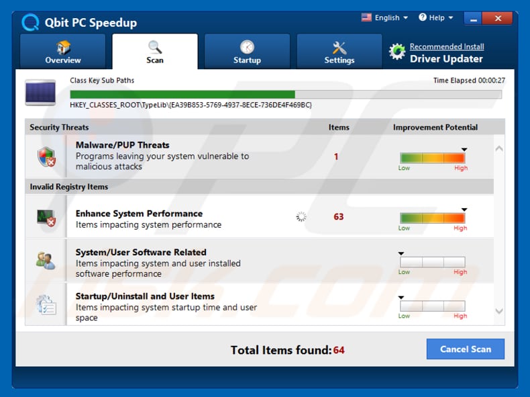Screen dimensions: 530x397
Task: Click the green scan progress bar
Action: (286, 95)
